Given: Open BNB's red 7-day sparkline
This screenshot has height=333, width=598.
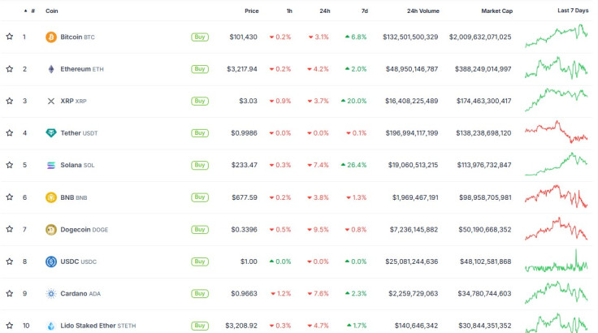Looking at the screenshot, I should coord(556,196).
